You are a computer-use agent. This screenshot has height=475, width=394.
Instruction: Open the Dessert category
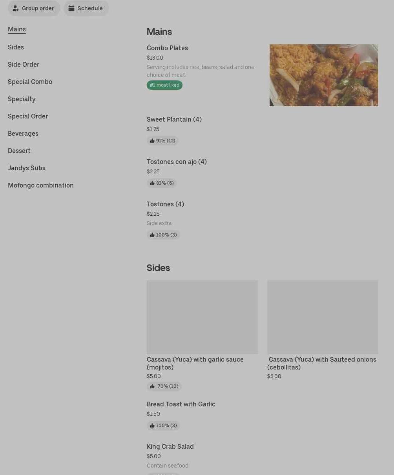click(x=19, y=151)
